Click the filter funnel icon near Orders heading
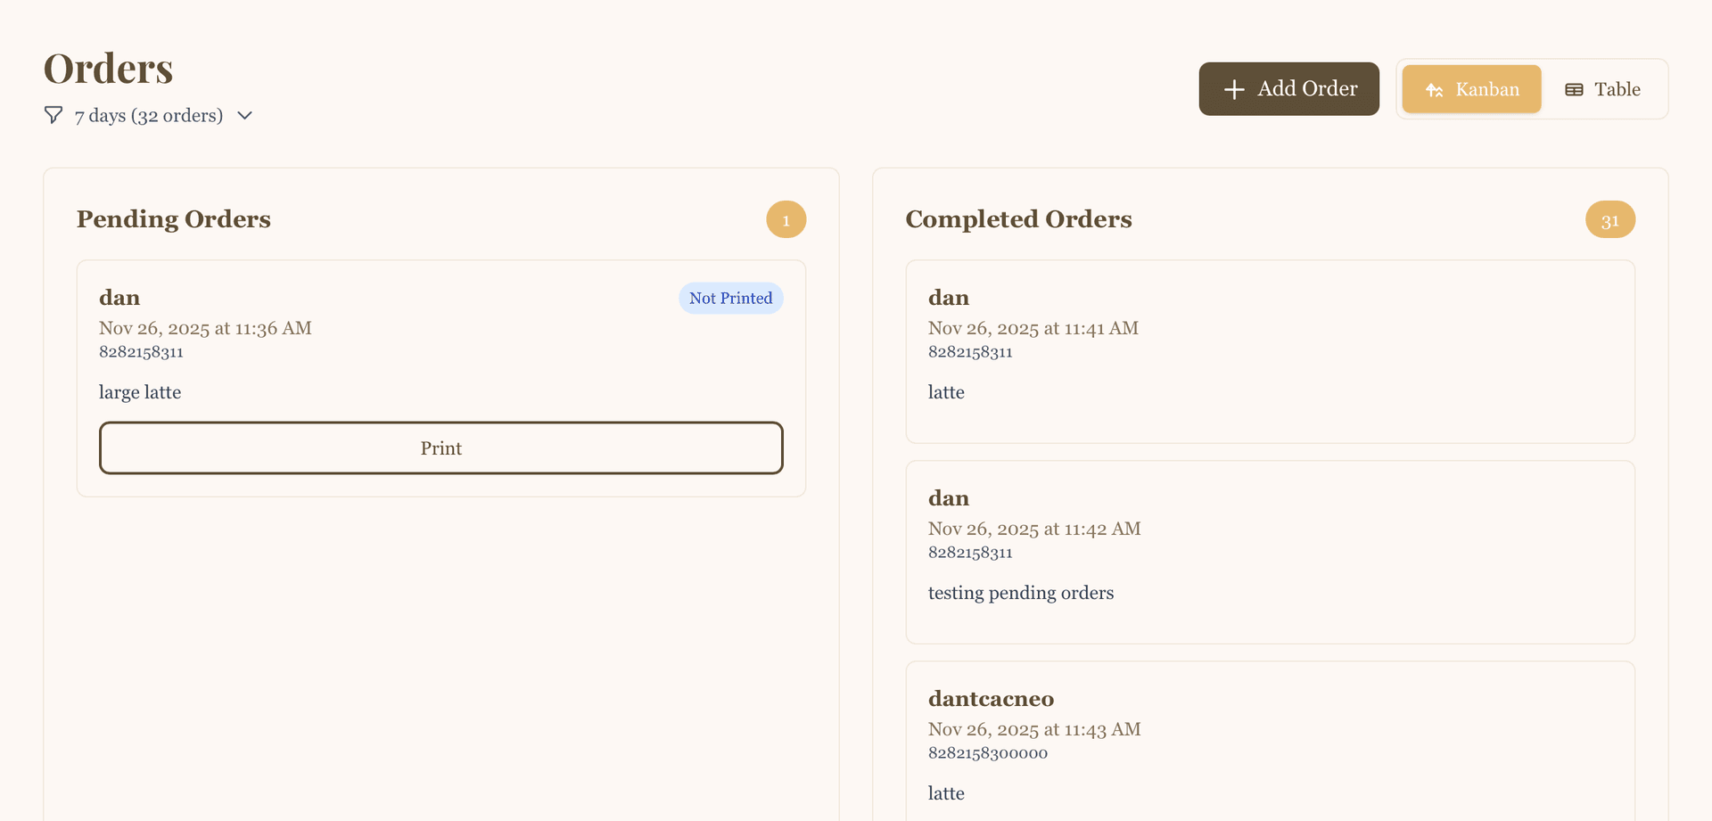Viewport: 1712px width, 821px height. click(53, 115)
